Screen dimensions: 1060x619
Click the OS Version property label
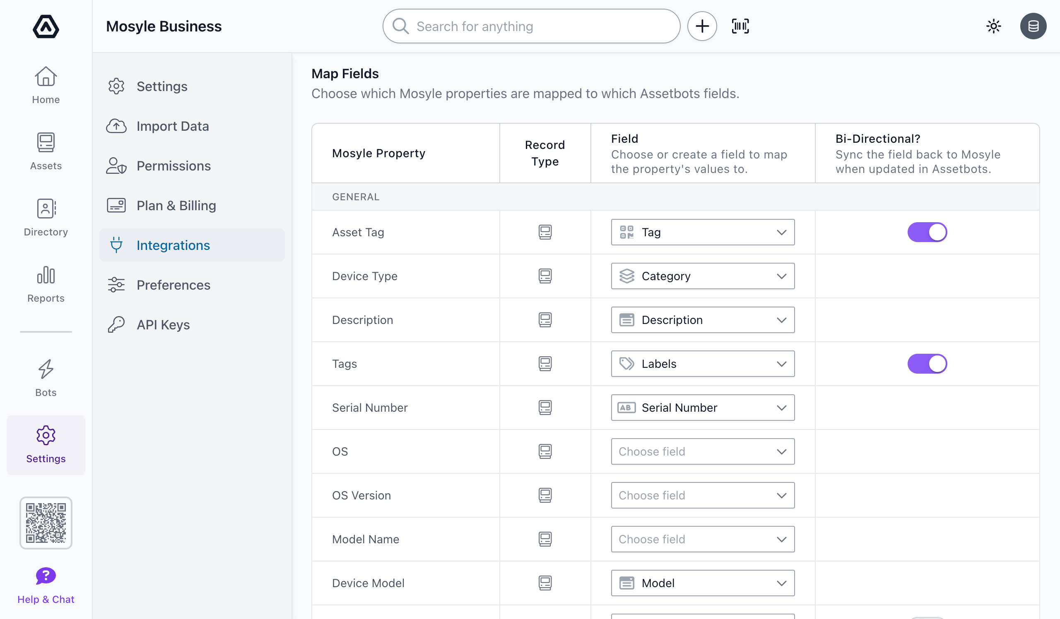click(x=361, y=495)
